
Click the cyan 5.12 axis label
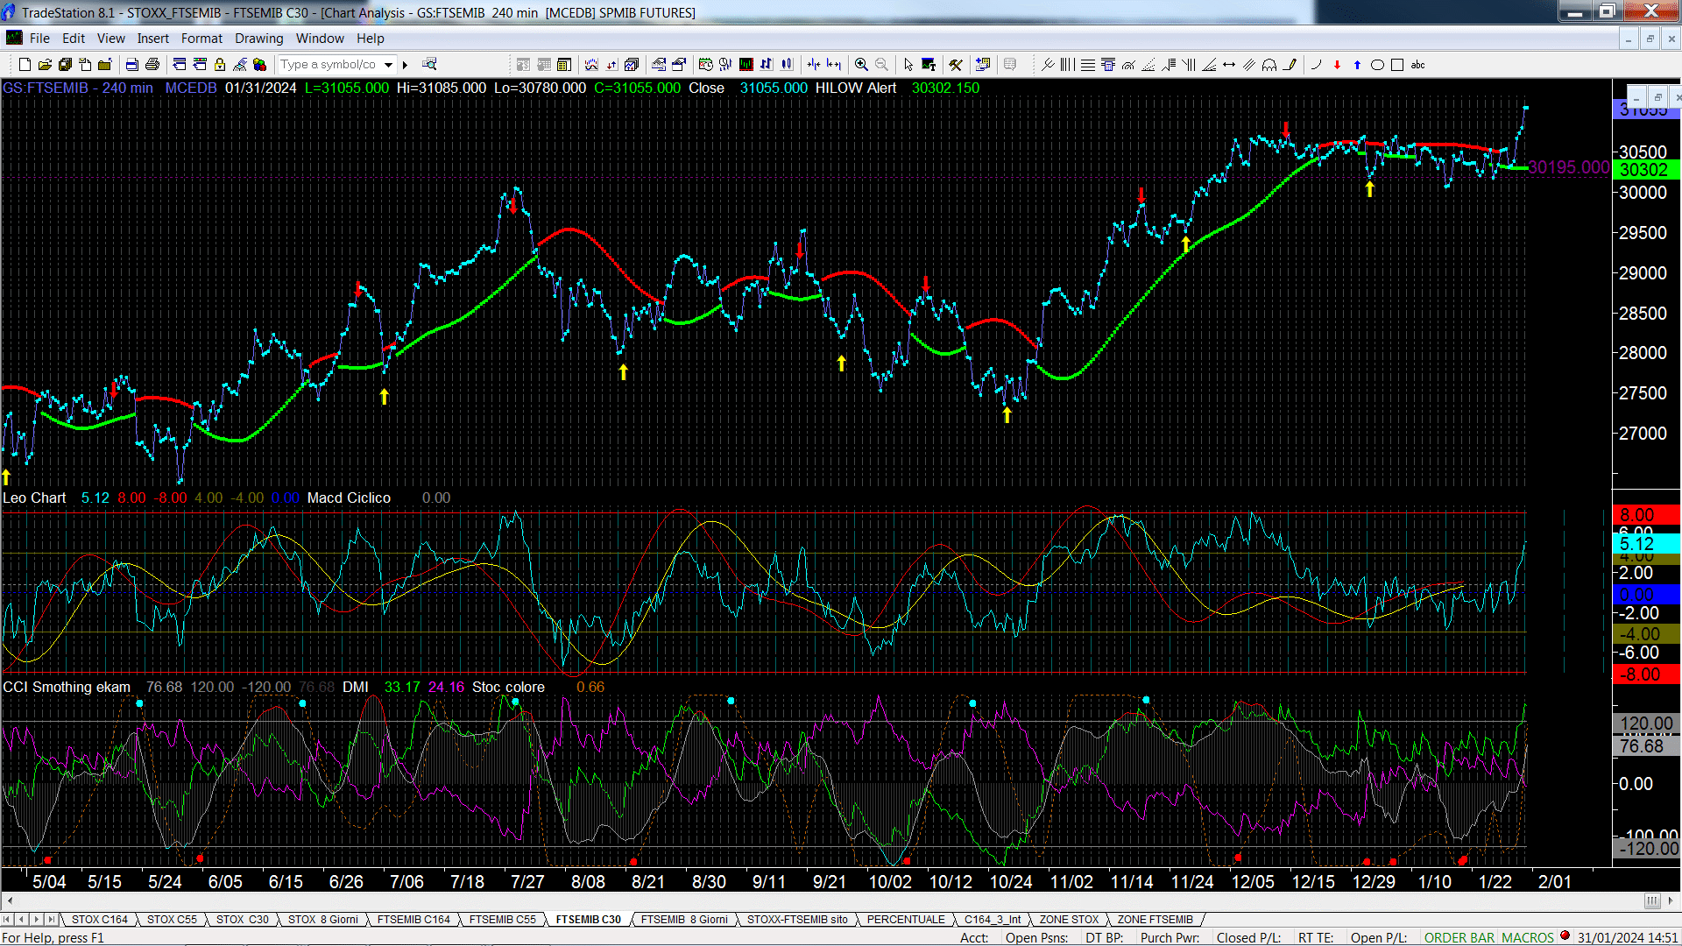[1644, 544]
